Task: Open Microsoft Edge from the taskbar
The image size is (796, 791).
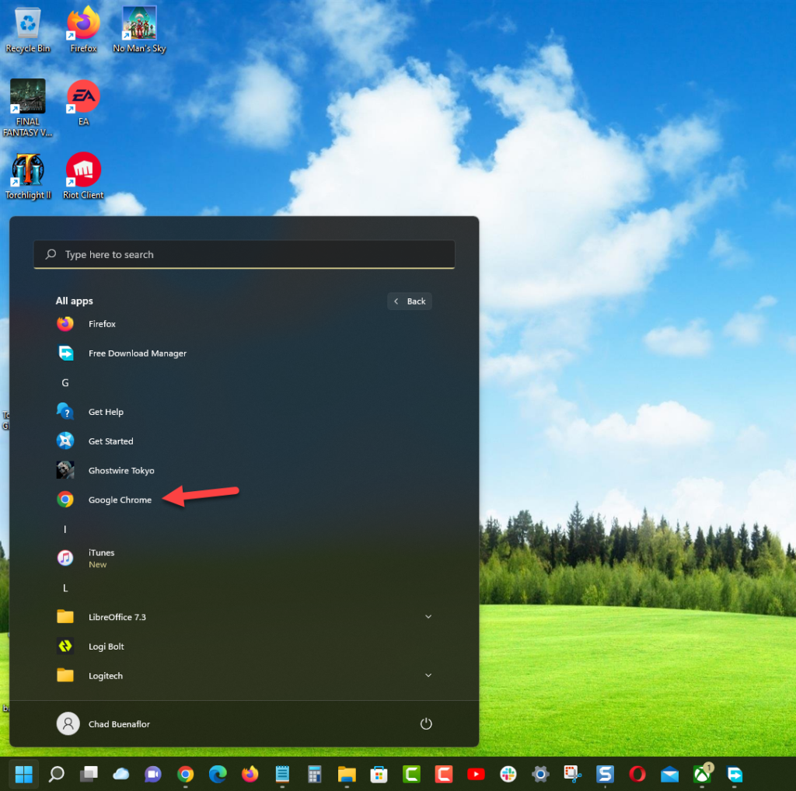Action: coord(218,774)
